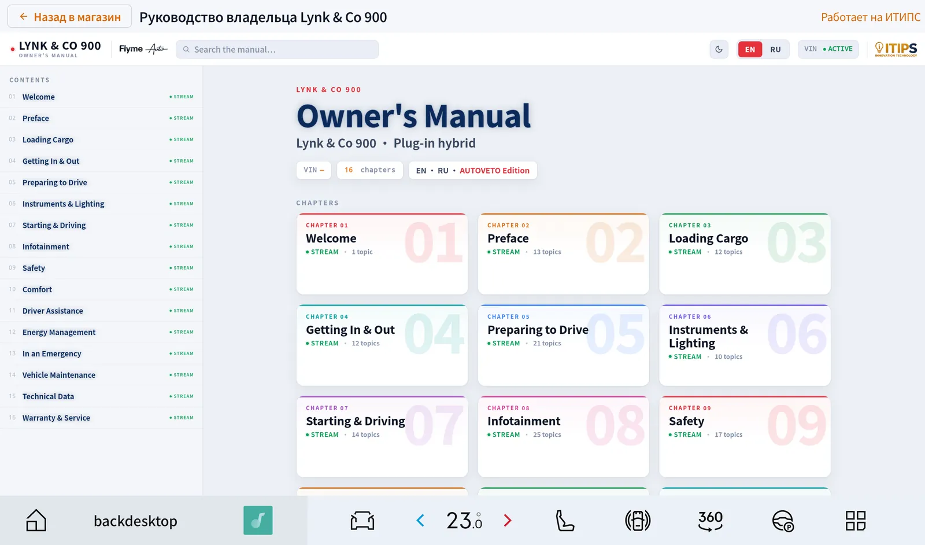Select Comfort in contents sidebar

point(101,289)
